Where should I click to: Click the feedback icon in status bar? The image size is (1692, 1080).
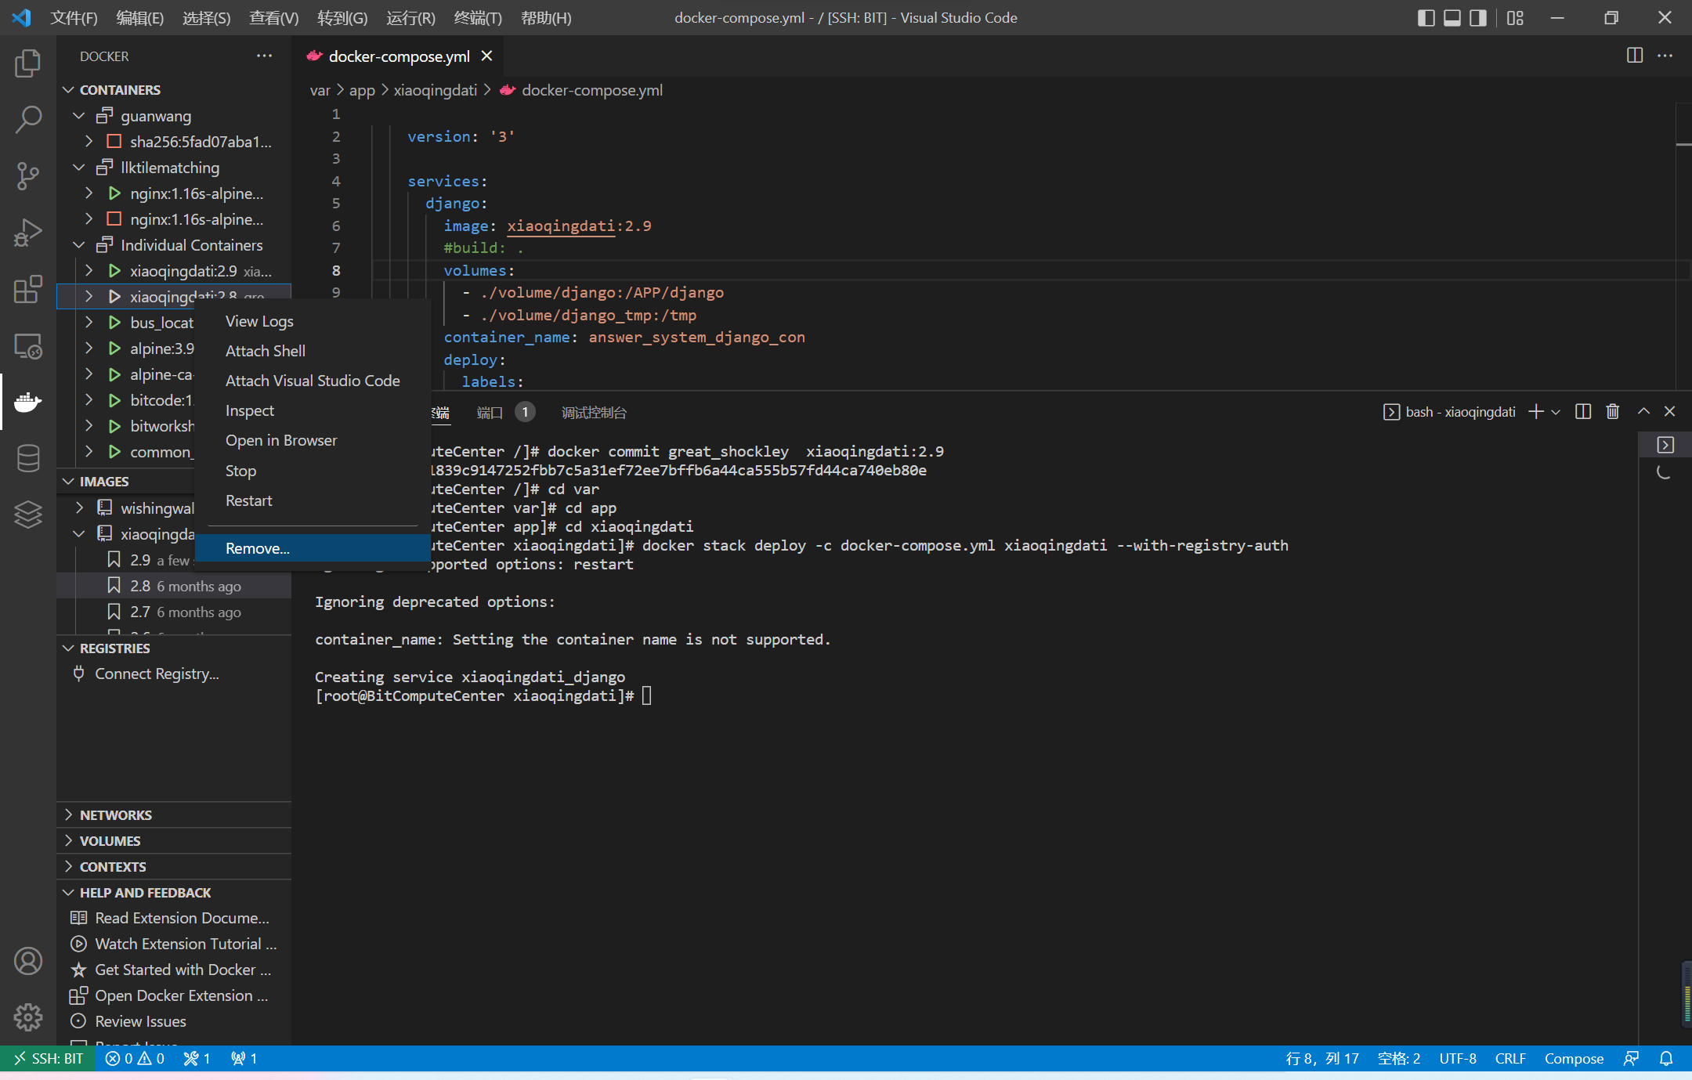pyautogui.click(x=1632, y=1059)
